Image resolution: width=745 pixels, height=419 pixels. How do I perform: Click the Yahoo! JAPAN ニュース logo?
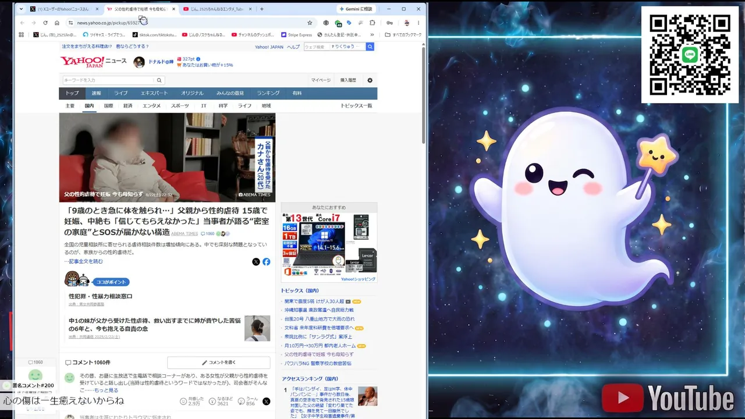click(93, 62)
